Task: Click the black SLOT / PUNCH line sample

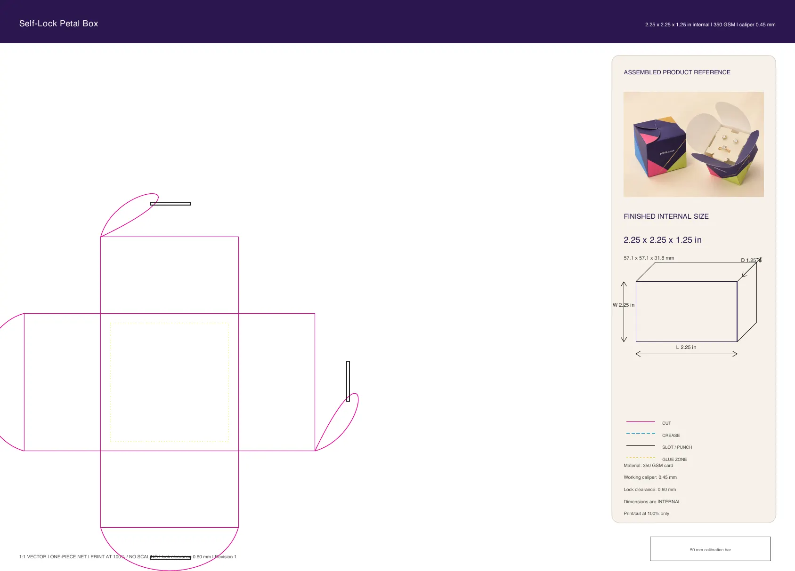Action: click(641, 445)
